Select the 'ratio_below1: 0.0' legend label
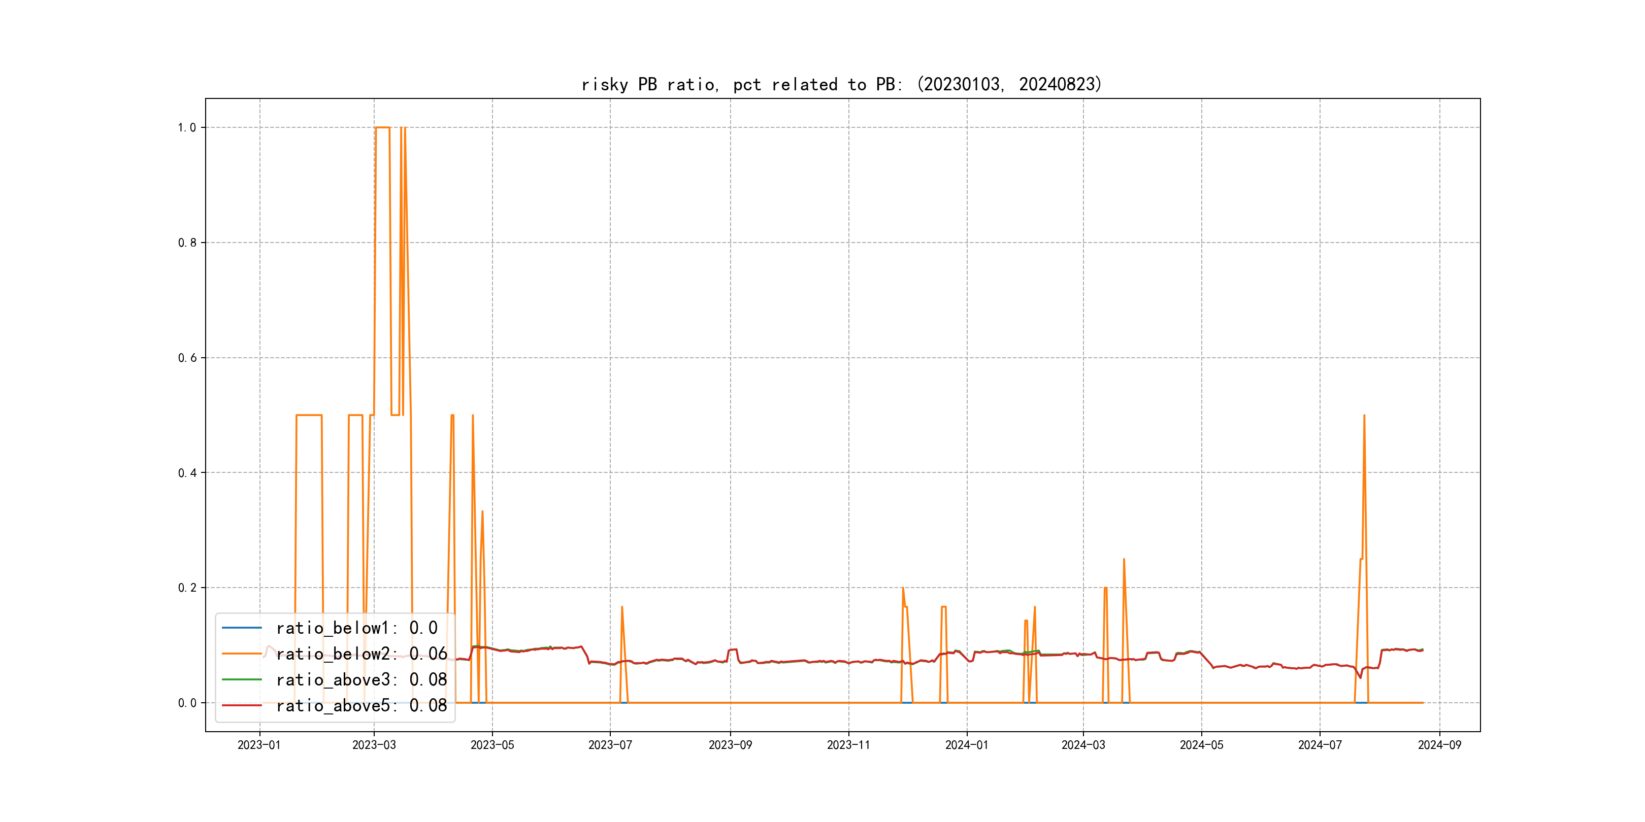1645x822 pixels. click(x=356, y=628)
